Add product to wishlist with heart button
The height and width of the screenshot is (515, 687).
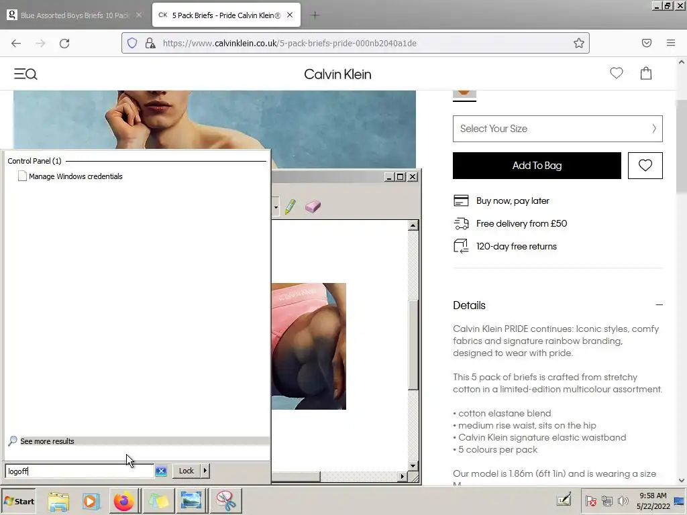pos(645,166)
